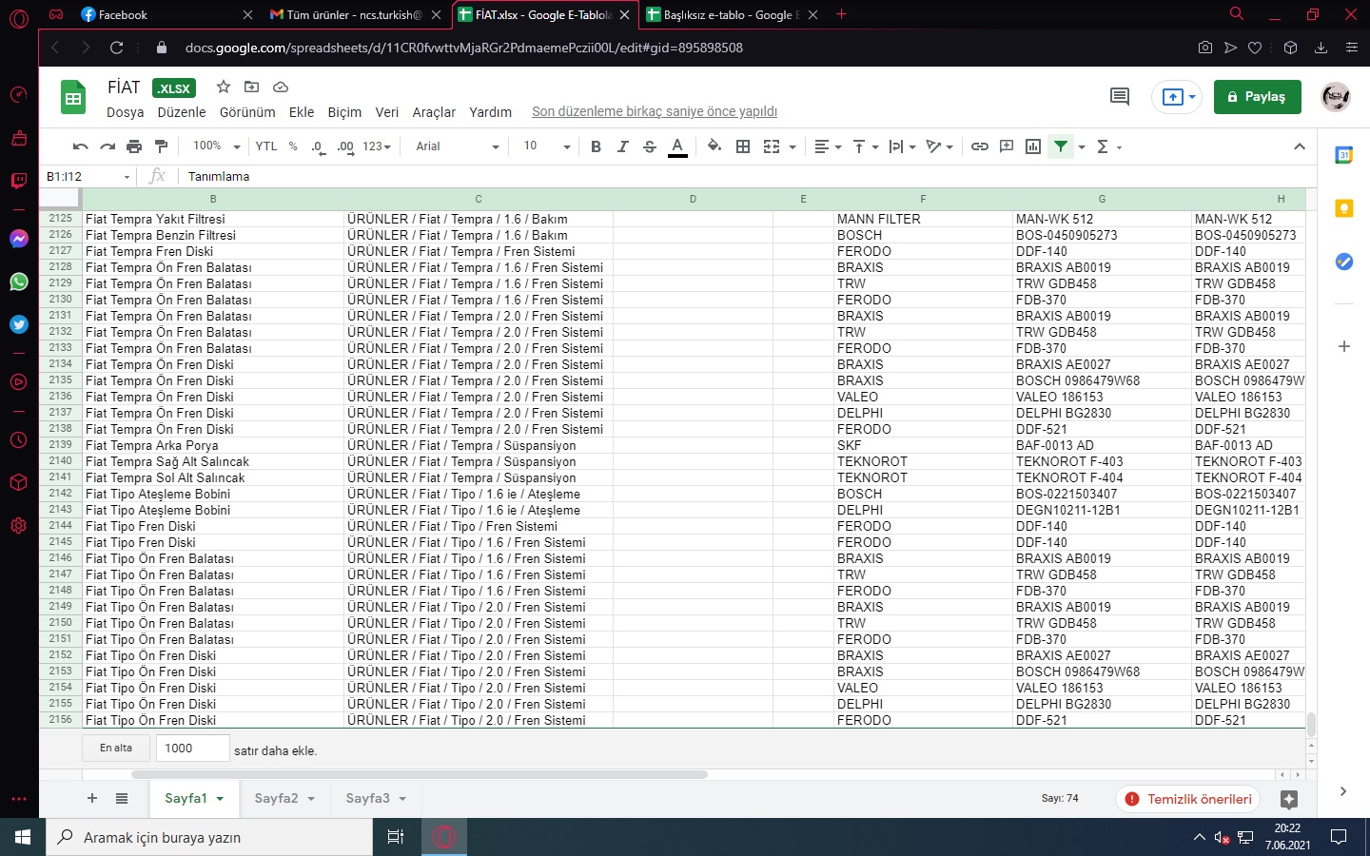
Task: Open the text color picker
Action: (677, 146)
